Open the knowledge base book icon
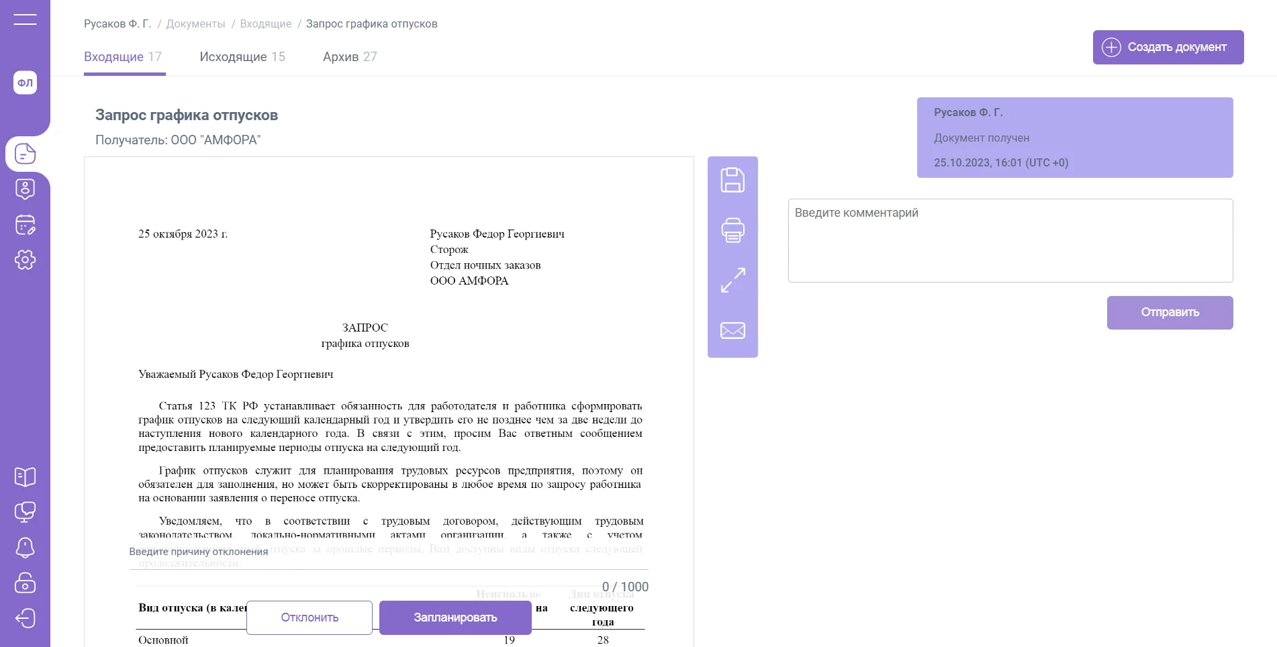 point(25,477)
